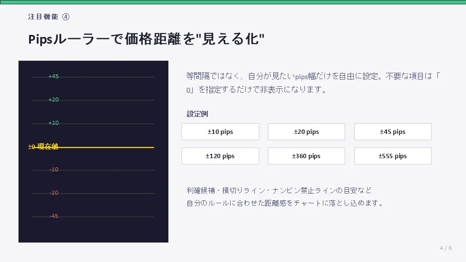
Task: Select the -20 ruler label
Action: point(54,193)
